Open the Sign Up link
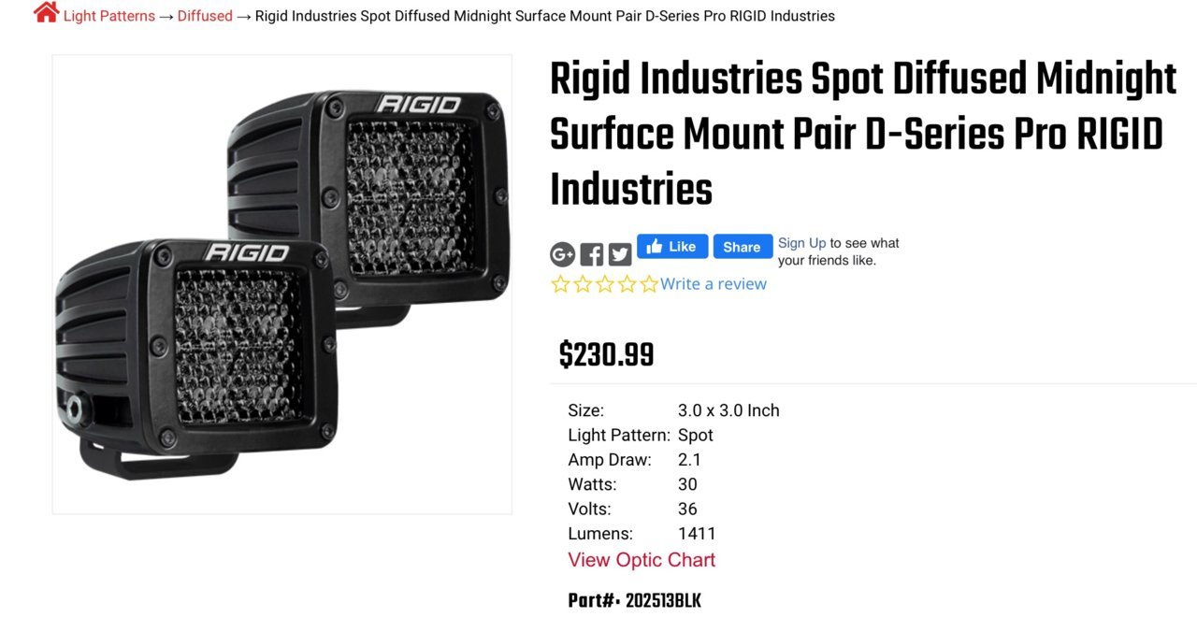Viewport: 1197px width, 617px height. pyautogui.click(x=802, y=243)
